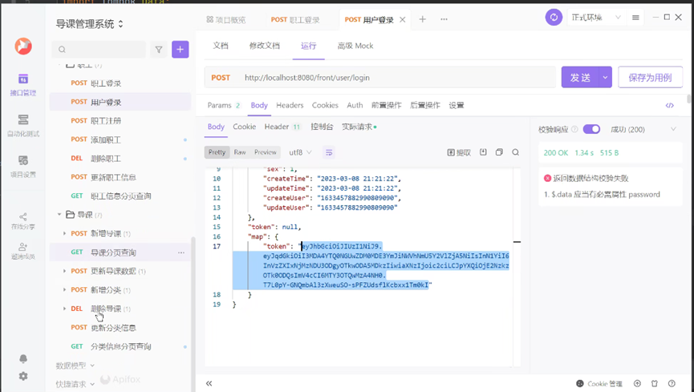Screen dimensions: 694x392
Task: Click the purple plus button in sidebar
Action: [x=180, y=50]
